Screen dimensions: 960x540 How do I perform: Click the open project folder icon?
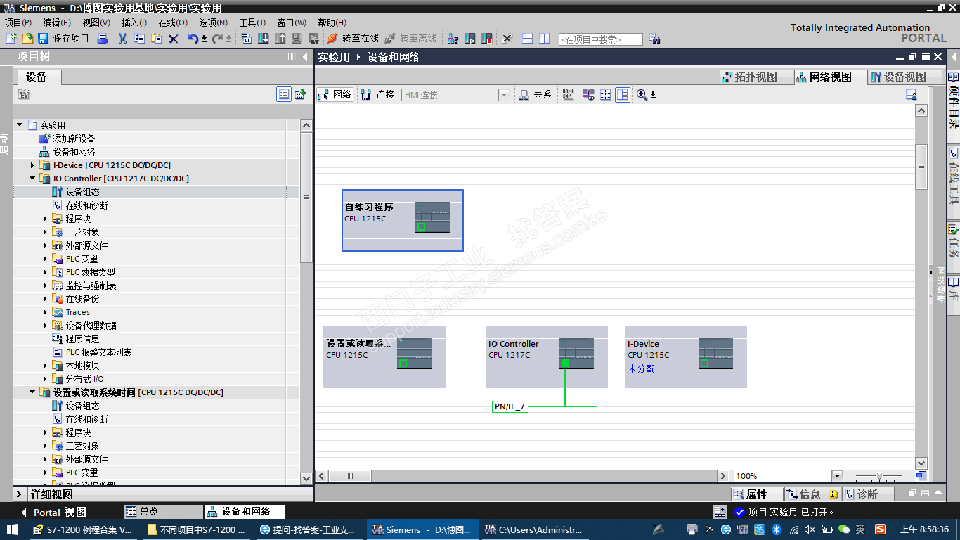click(28, 39)
